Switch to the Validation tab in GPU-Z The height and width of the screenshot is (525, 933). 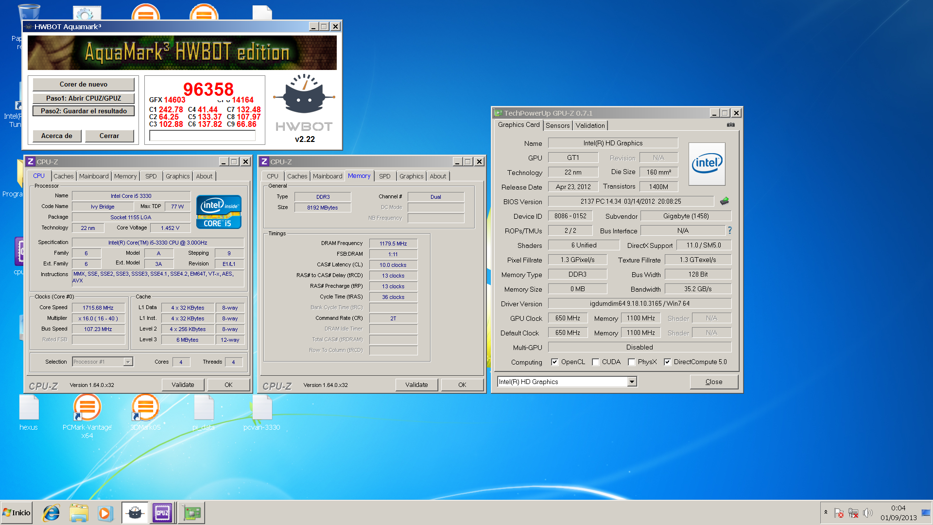[x=590, y=125]
